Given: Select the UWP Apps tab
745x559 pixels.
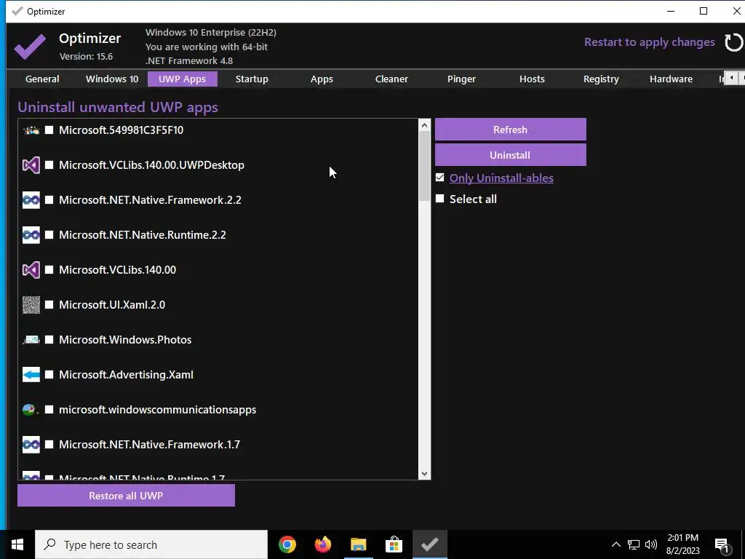Looking at the screenshot, I should tap(183, 79).
